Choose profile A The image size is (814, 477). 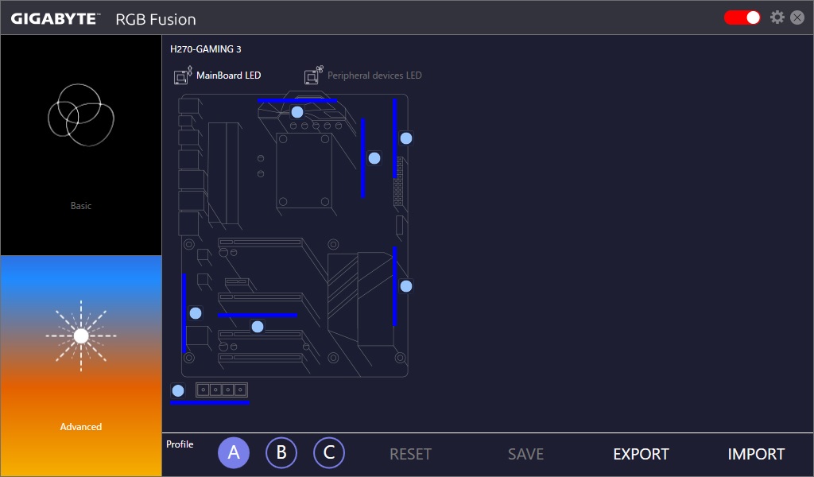pyautogui.click(x=234, y=453)
